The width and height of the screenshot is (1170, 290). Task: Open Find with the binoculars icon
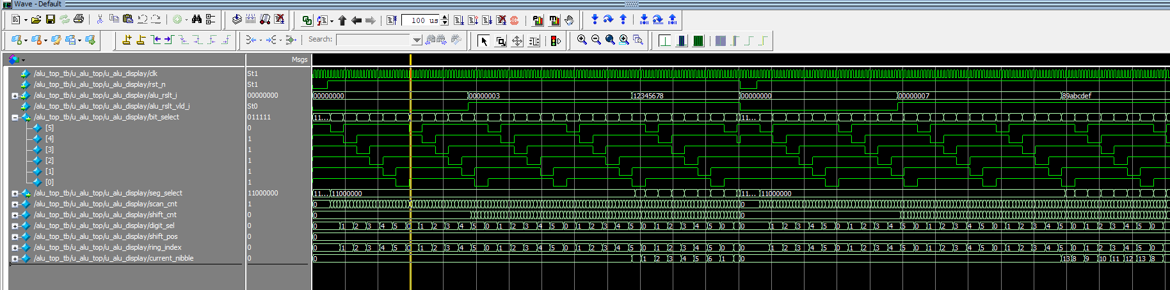[x=197, y=20]
